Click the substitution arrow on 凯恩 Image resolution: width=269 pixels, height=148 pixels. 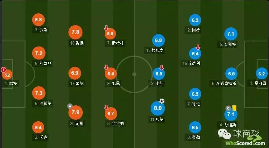106,67
